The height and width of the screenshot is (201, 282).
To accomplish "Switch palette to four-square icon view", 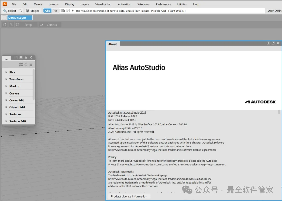I will (21, 65).
